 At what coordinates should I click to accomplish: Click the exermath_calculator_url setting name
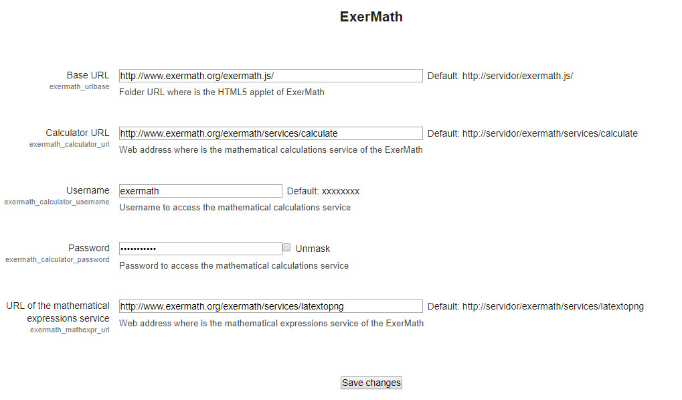pos(69,144)
